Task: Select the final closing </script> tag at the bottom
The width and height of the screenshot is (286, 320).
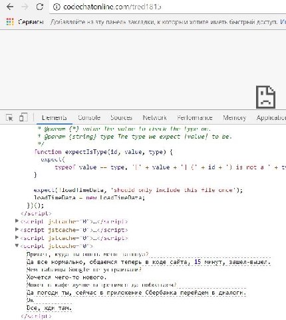Action: pyautogui.click(x=37, y=316)
